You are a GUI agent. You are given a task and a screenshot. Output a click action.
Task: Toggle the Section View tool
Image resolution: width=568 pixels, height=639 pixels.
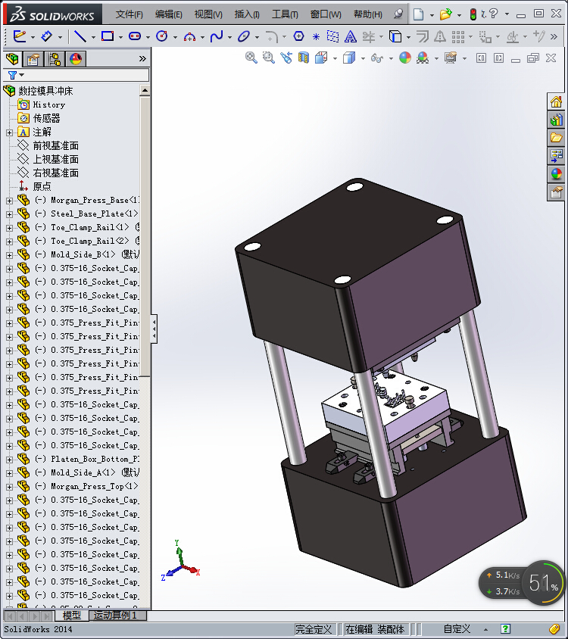pyautogui.click(x=304, y=58)
